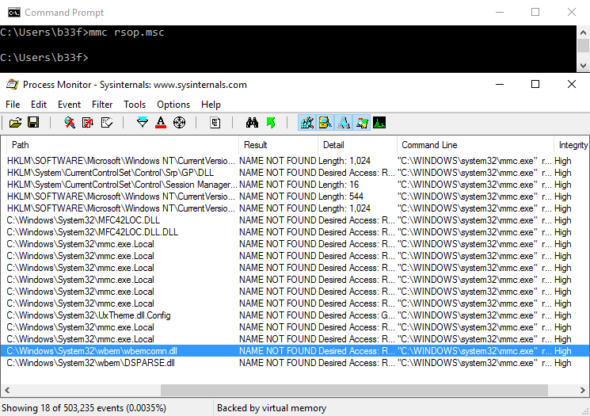Open the Event menu
Screen dimensions: 590x416
pyautogui.click(x=69, y=105)
